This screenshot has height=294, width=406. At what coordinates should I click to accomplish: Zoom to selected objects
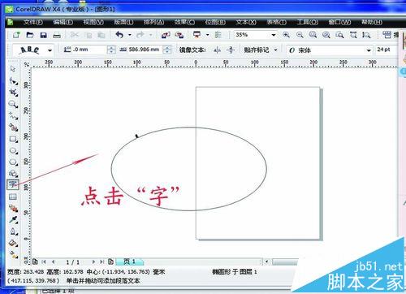click(x=313, y=35)
